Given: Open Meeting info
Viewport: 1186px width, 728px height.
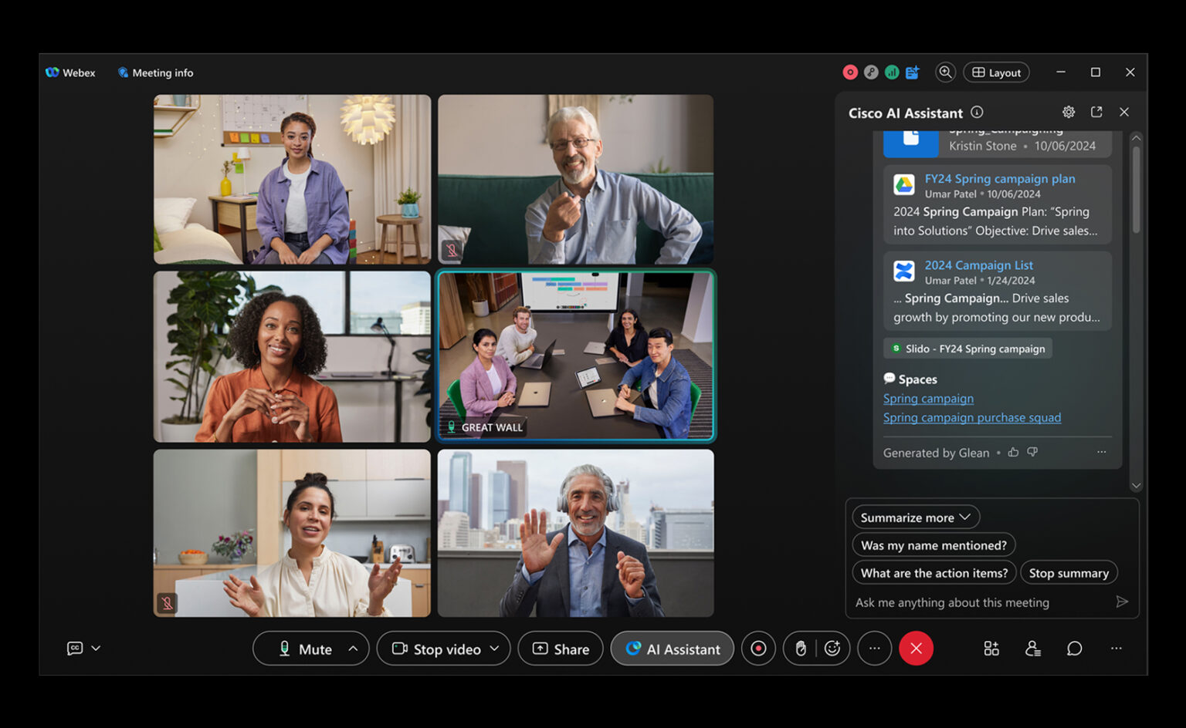Looking at the screenshot, I should point(154,72).
